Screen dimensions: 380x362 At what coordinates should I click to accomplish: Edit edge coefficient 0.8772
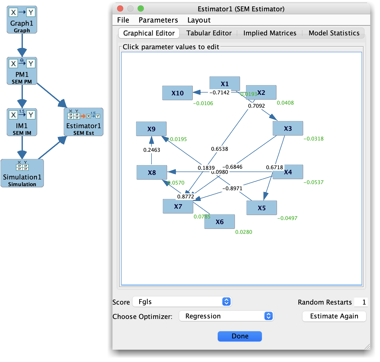pos(186,197)
